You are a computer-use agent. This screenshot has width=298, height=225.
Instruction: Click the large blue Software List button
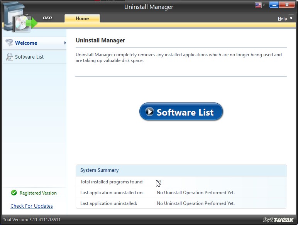point(181,112)
